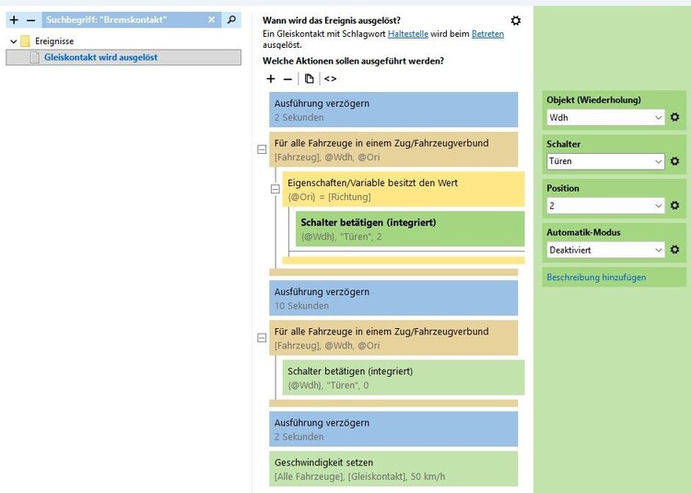Click the gear next to the Schalter dropdown
691x493 pixels.
coord(674,161)
